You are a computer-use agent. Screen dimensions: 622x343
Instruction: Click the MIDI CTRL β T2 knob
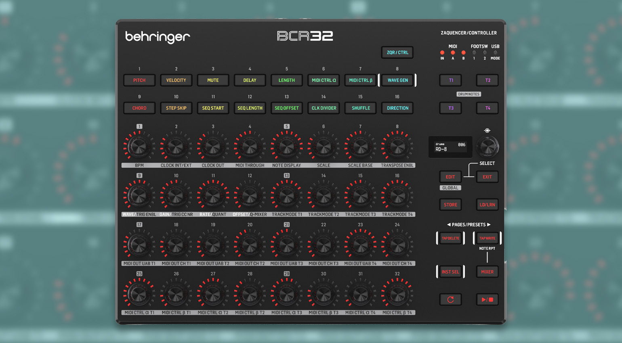click(x=250, y=294)
